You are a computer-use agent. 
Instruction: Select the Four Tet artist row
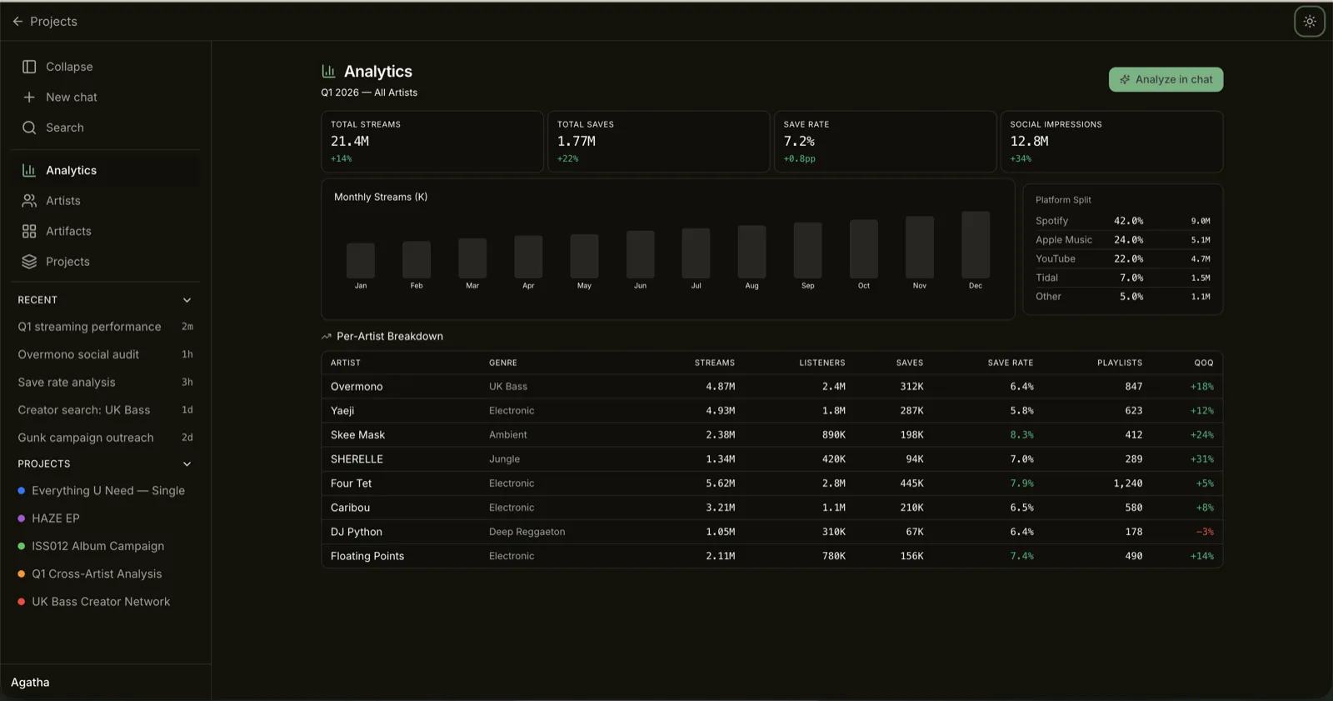pos(772,483)
